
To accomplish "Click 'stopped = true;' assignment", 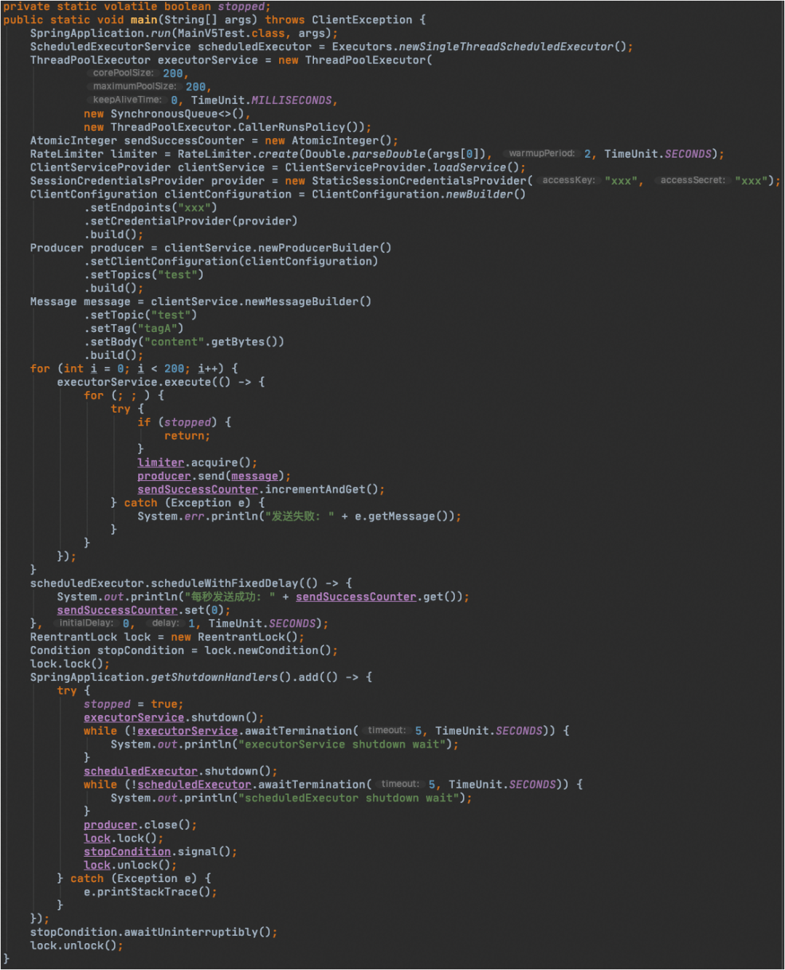I will 134,704.
